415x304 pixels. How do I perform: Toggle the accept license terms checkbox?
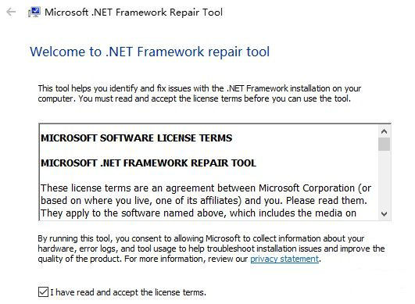point(43,292)
